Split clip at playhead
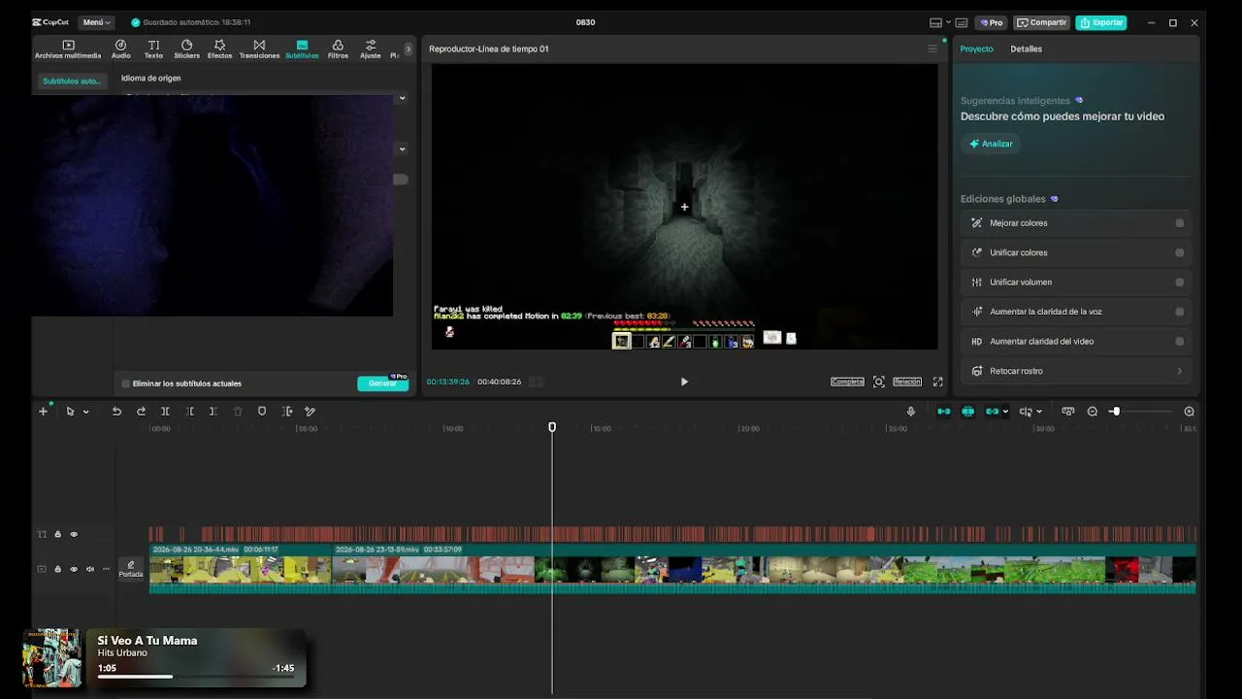 (x=165, y=412)
